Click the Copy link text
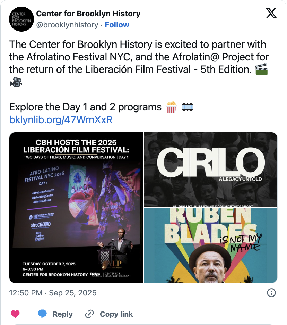The image size is (287, 325). click(x=116, y=314)
